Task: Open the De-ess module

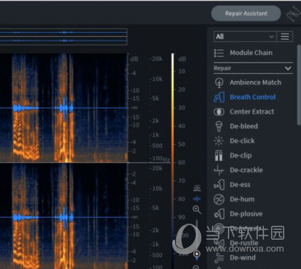Action: (232, 185)
